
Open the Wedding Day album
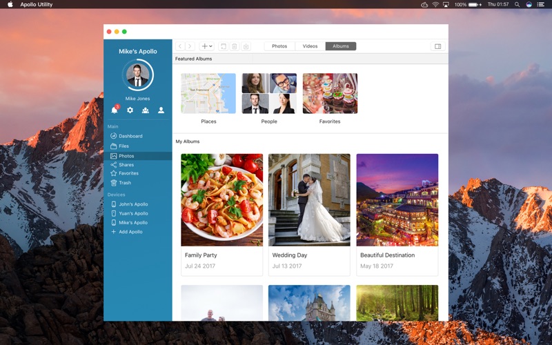(309, 215)
